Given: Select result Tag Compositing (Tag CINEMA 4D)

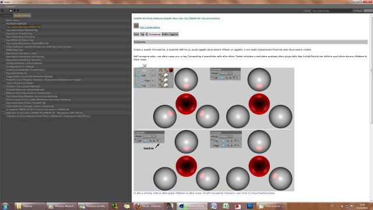Looking at the screenshot, I should click(x=23, y=27).
